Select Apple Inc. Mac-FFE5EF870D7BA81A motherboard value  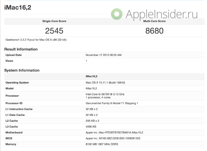114,133
